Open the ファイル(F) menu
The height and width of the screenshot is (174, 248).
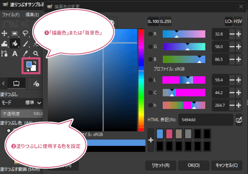pyautogui.click(x=11, y=15)
